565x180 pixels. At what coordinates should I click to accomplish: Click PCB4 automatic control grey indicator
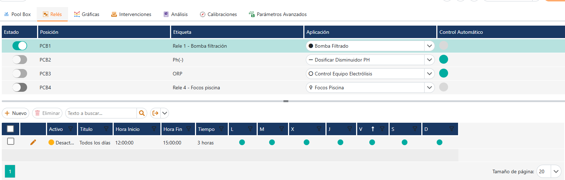(443, 87)
